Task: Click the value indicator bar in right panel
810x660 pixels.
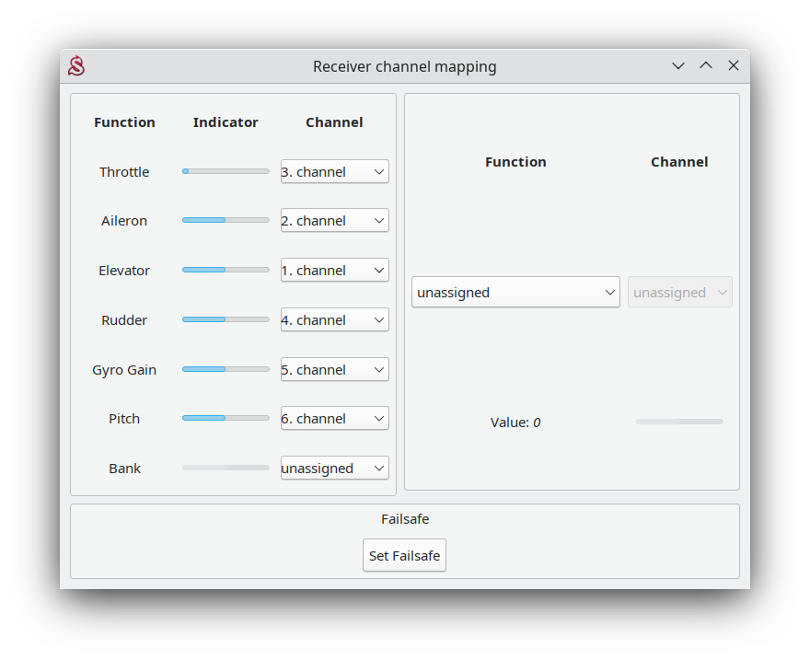Action: click(679, 422)
